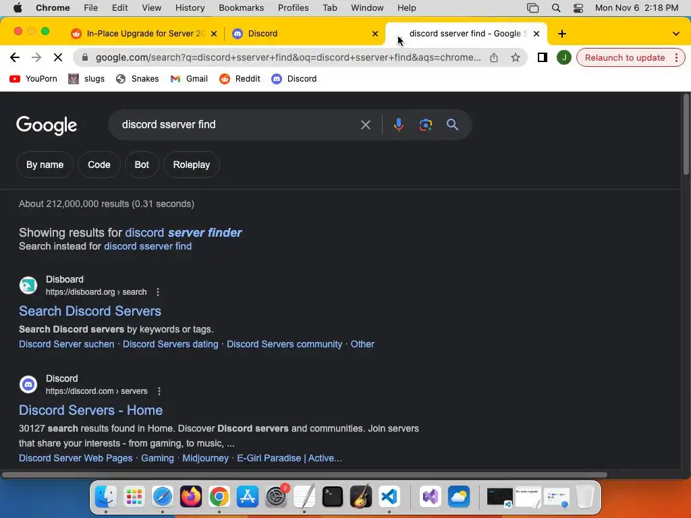
Task: Go back to the previous page
Action: pos(15,57)
